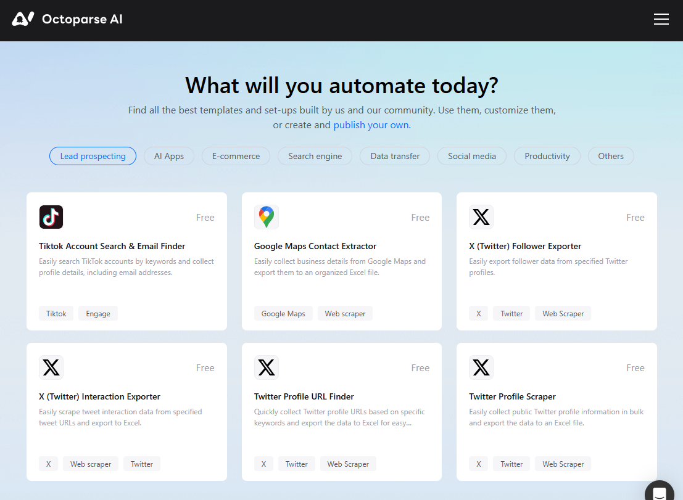Follow the 'publish your own' link
Screen dimensions: 683x500
pos(371,125)
